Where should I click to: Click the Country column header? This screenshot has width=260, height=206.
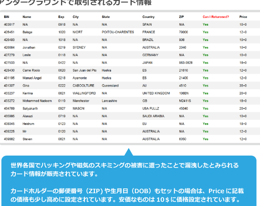(x=148, y=17)
